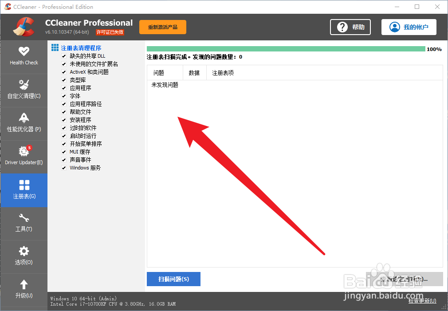Viewport: 448px width, 311px height.
Task: Click the 注册表扫描完成 status message
Action: (194, 57)
